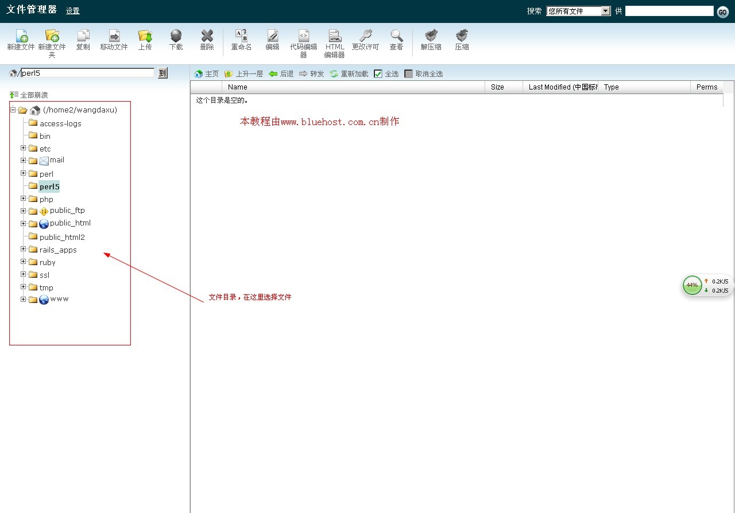The height and width of the screenshot is (513, 735).
Task: Click the Upload (上传) toolbar icon
Action: (145, 37)
